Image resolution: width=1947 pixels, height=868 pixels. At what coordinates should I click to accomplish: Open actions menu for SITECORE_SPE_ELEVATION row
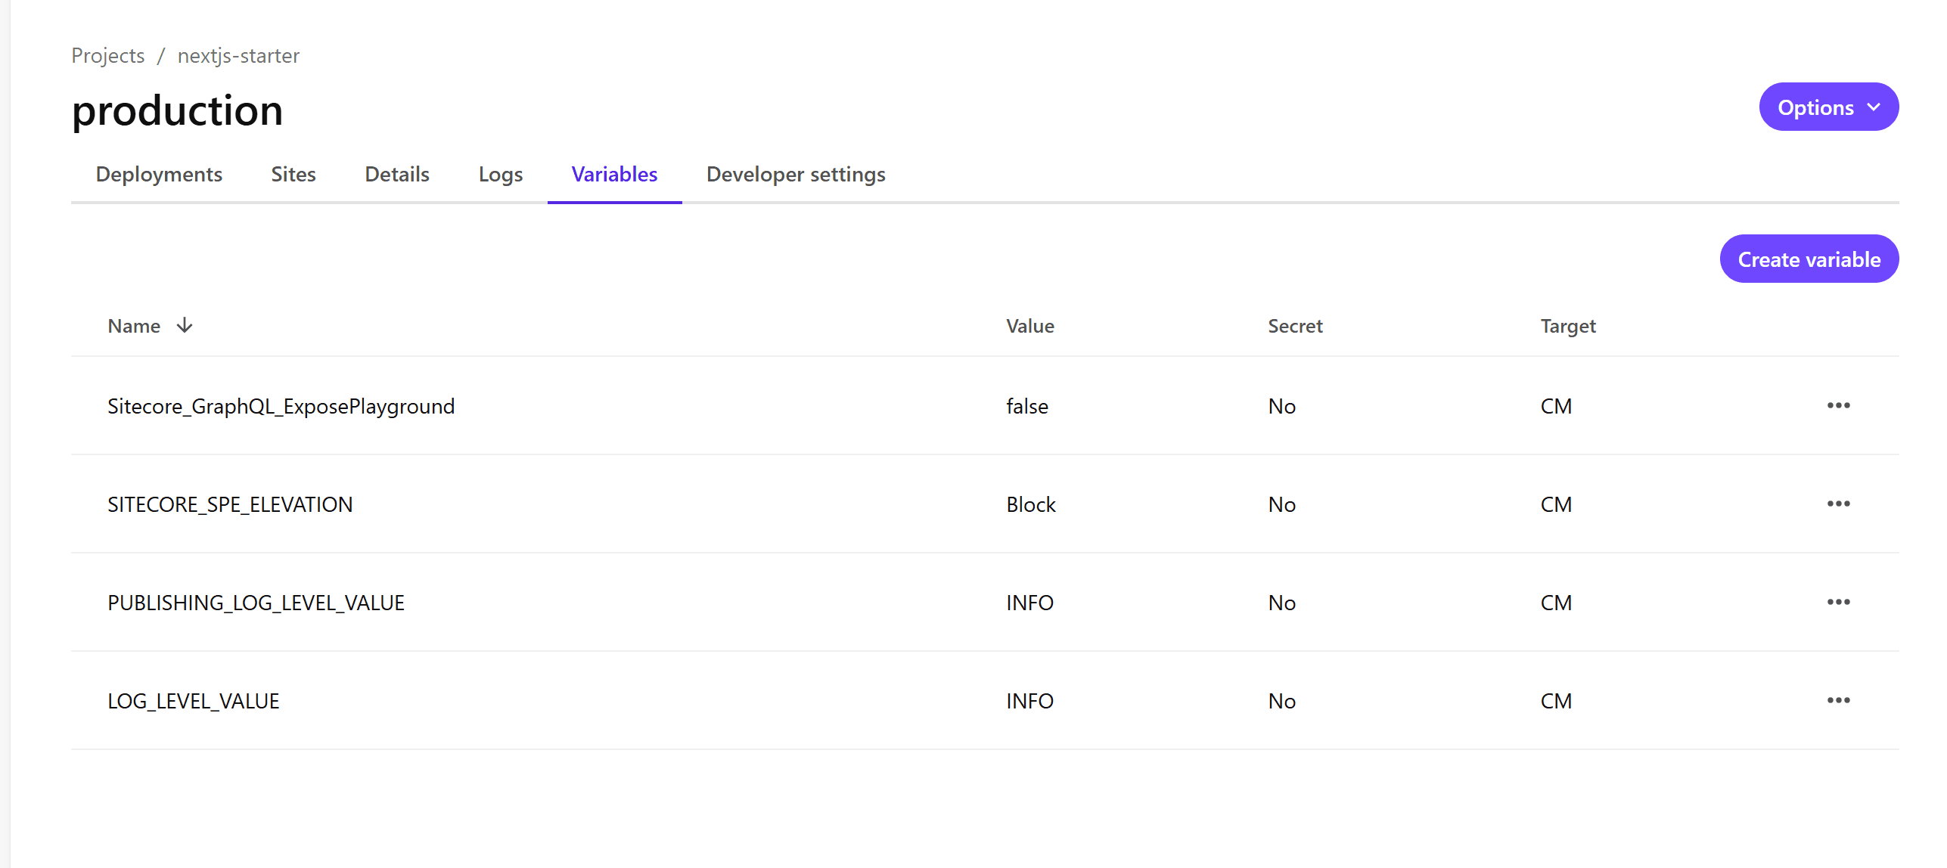pos(1838,504)
